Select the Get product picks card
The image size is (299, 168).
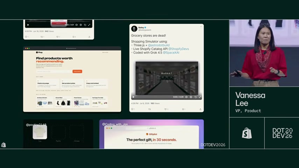point(72,84)
